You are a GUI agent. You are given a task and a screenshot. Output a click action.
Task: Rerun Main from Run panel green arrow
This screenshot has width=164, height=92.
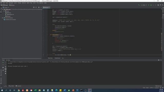click(x=3, y=62)
